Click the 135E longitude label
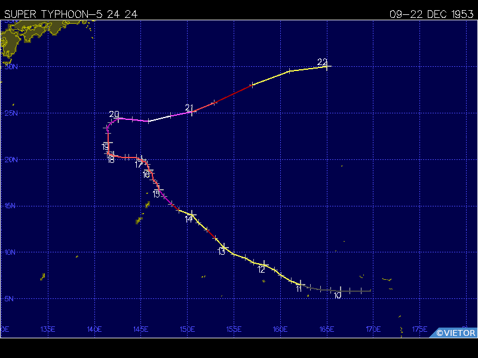The width and height of the screenshot is (478, 358). (x=48, y=329)
